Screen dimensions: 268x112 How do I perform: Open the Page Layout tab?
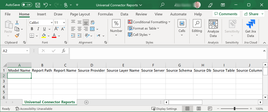tap(80, 14)
